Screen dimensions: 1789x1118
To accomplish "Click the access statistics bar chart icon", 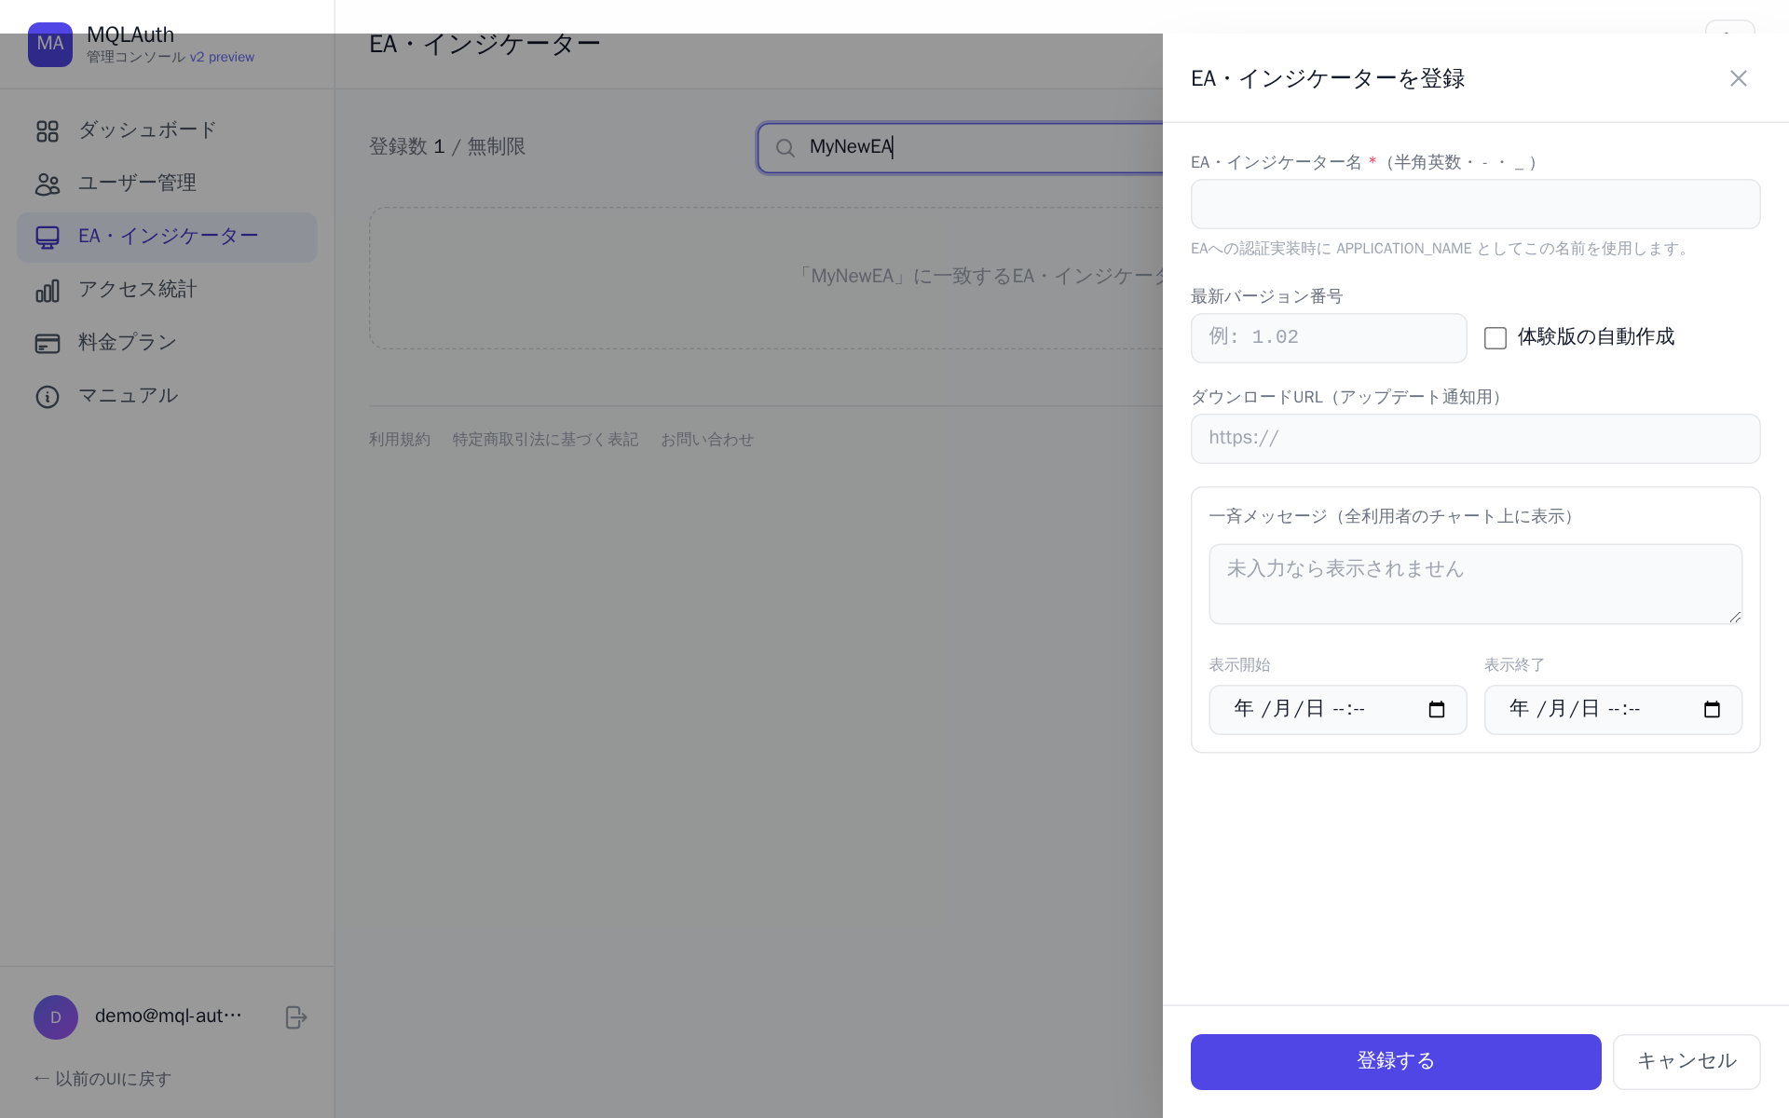I will coord(48,290).
